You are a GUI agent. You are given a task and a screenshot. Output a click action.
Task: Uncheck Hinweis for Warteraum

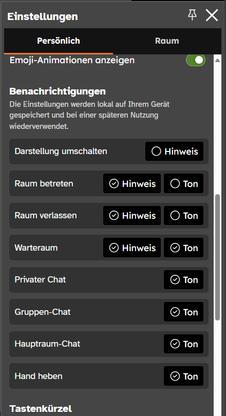pyautogui.click(x=132, y=248)
